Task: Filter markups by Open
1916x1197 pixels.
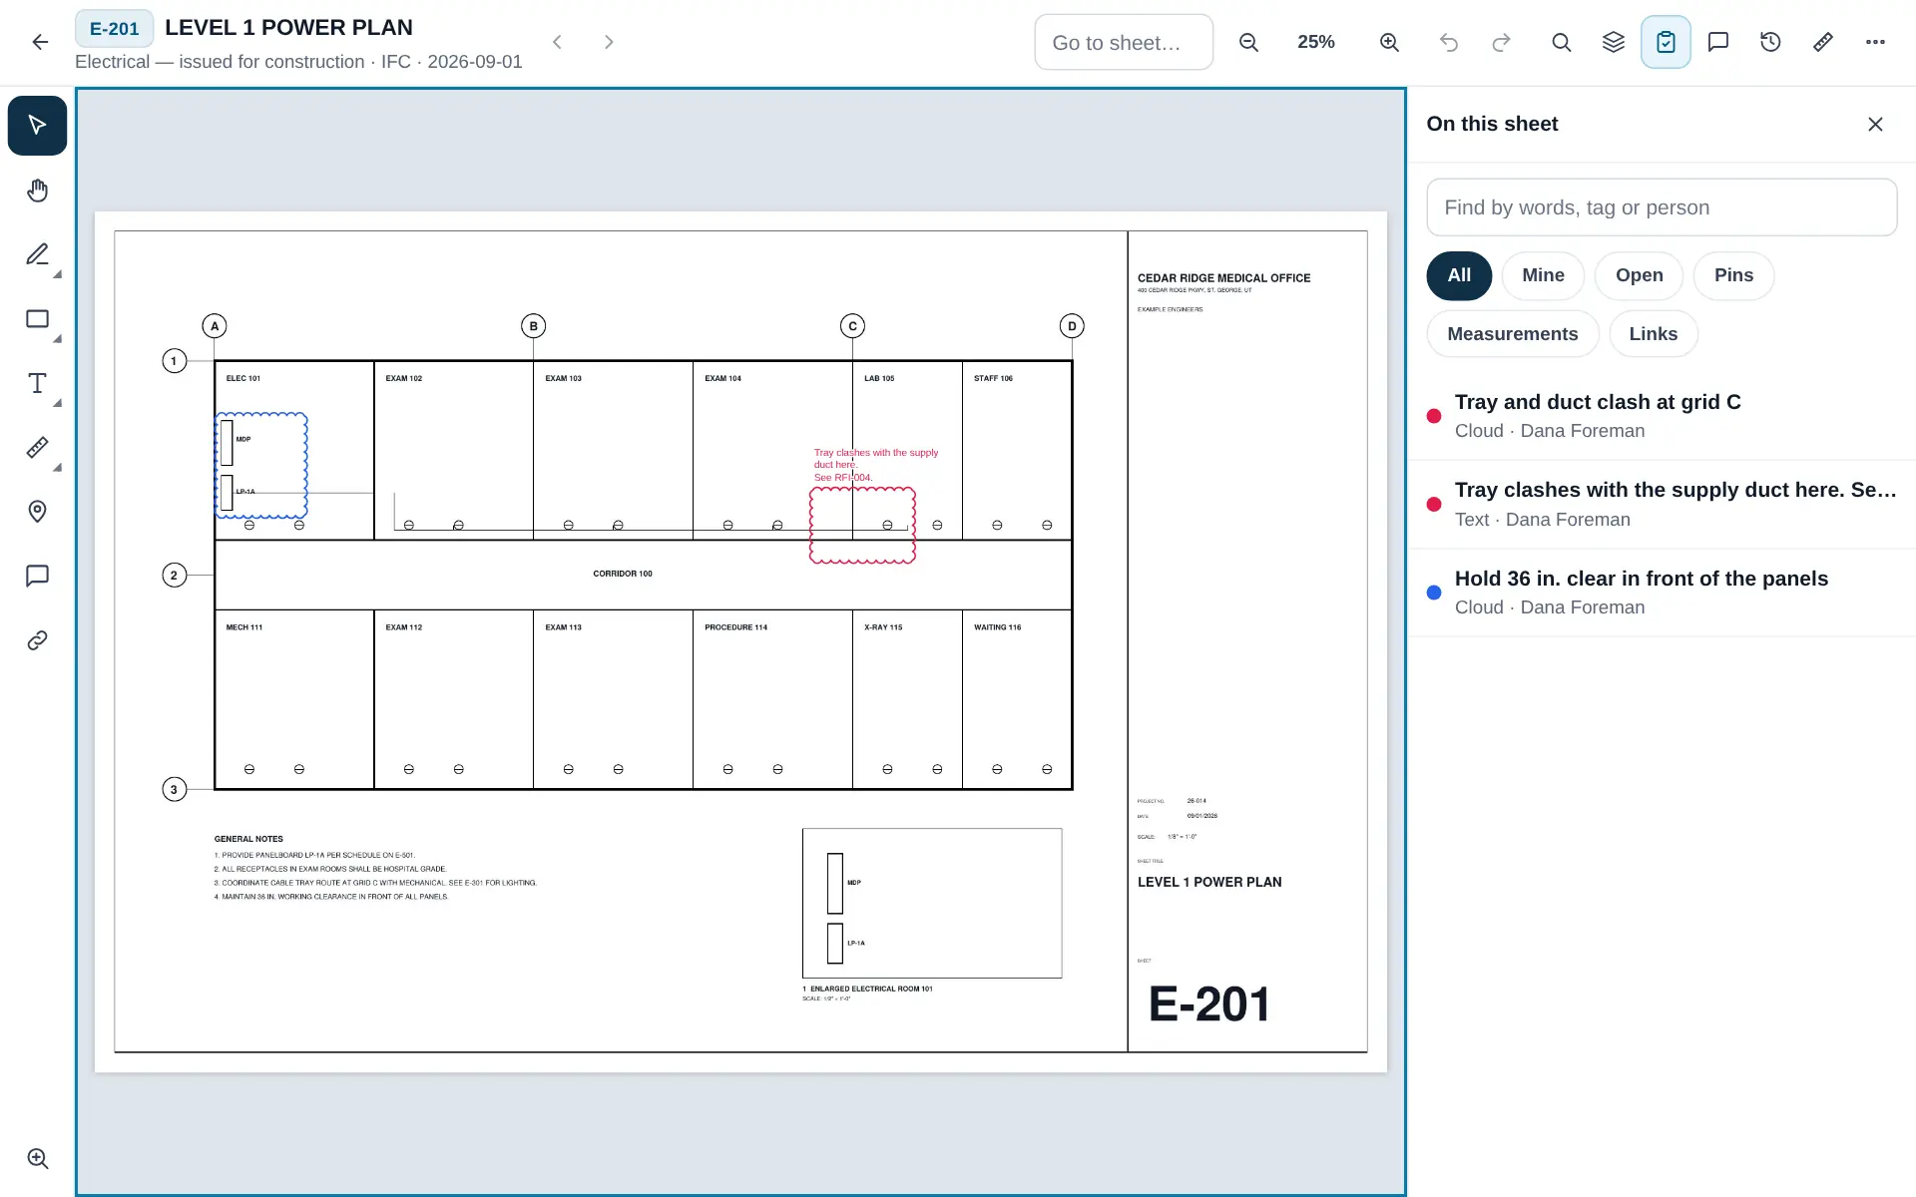Action: pyautogui.click(x=1639, y=275)
